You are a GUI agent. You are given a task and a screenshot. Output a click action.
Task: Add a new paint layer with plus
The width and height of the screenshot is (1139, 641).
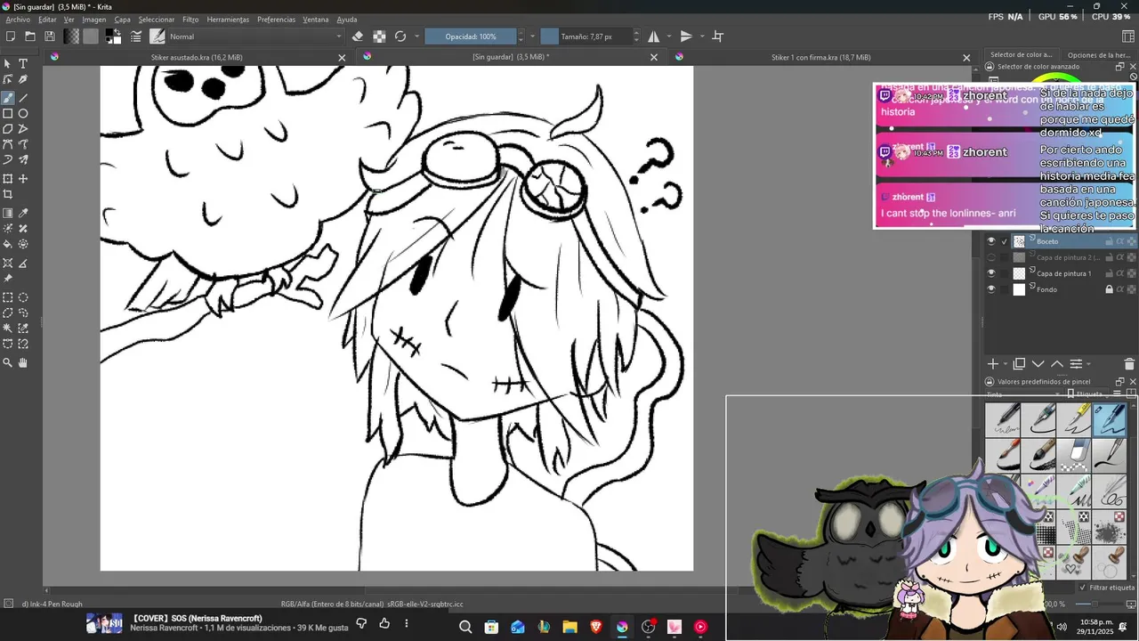pyautogui.click(x=993, y=364)
